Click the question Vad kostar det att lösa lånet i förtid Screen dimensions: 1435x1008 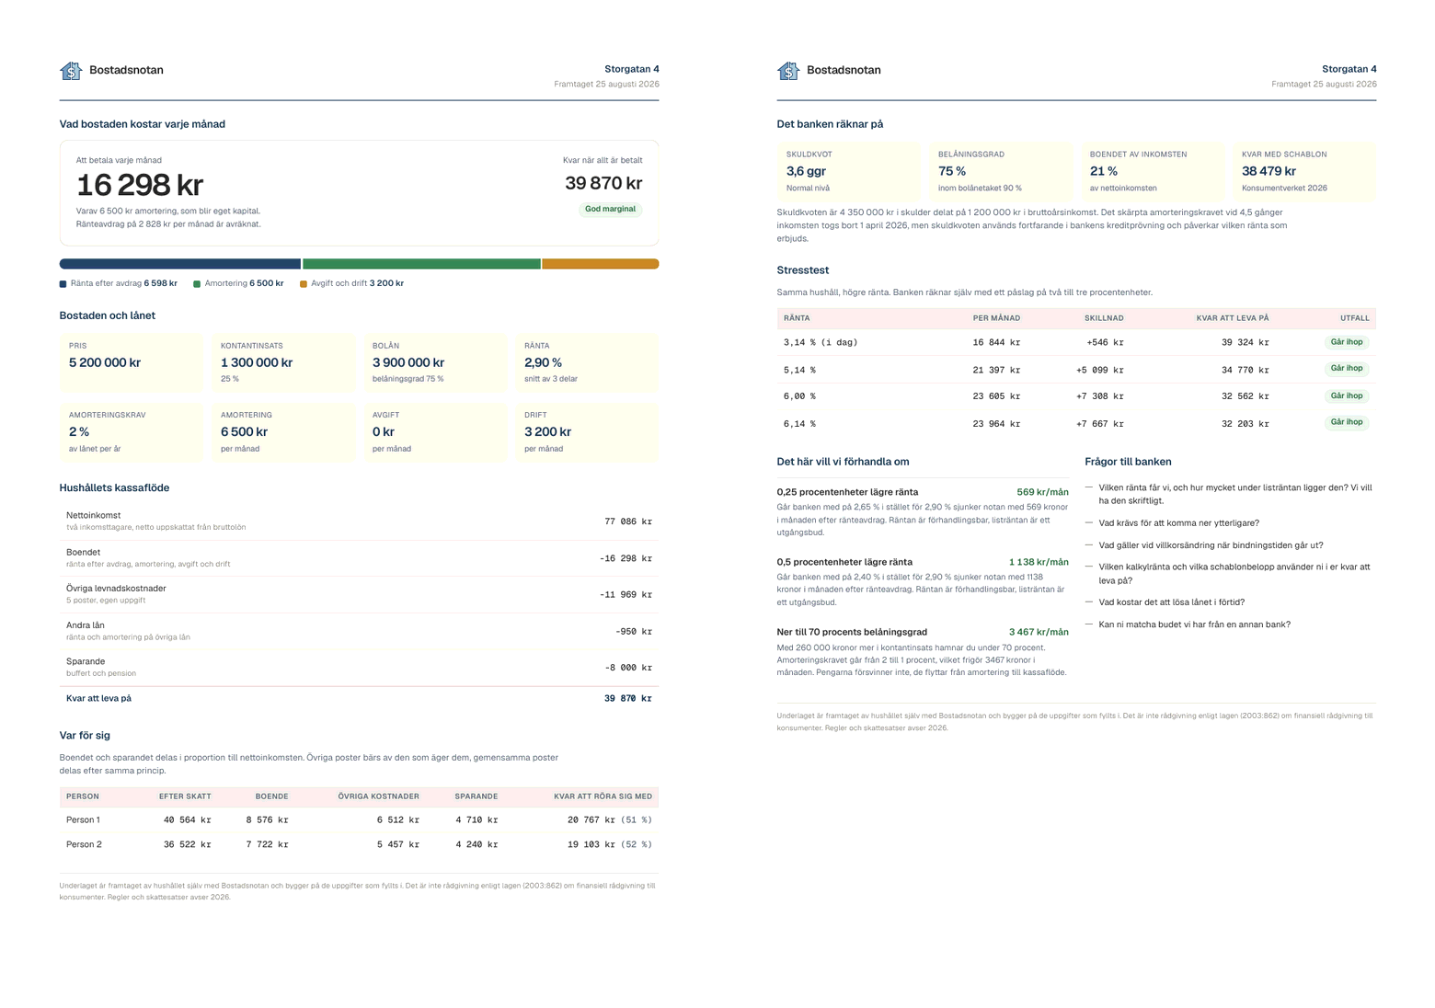[x=1171, y=602]
